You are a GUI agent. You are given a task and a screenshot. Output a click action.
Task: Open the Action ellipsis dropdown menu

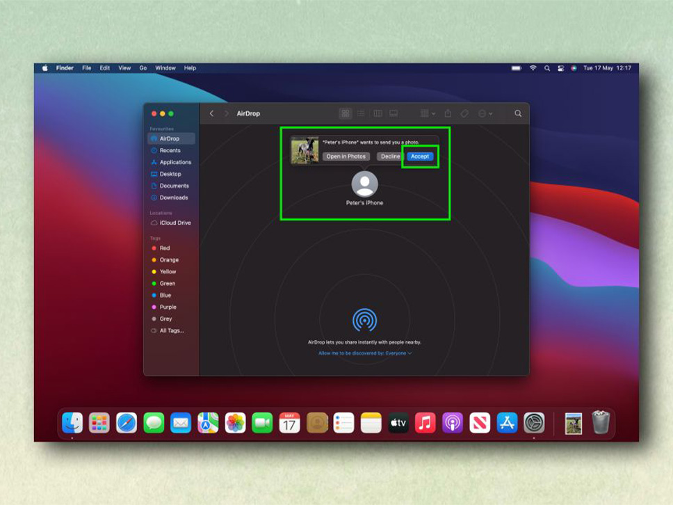coord(485,113)
